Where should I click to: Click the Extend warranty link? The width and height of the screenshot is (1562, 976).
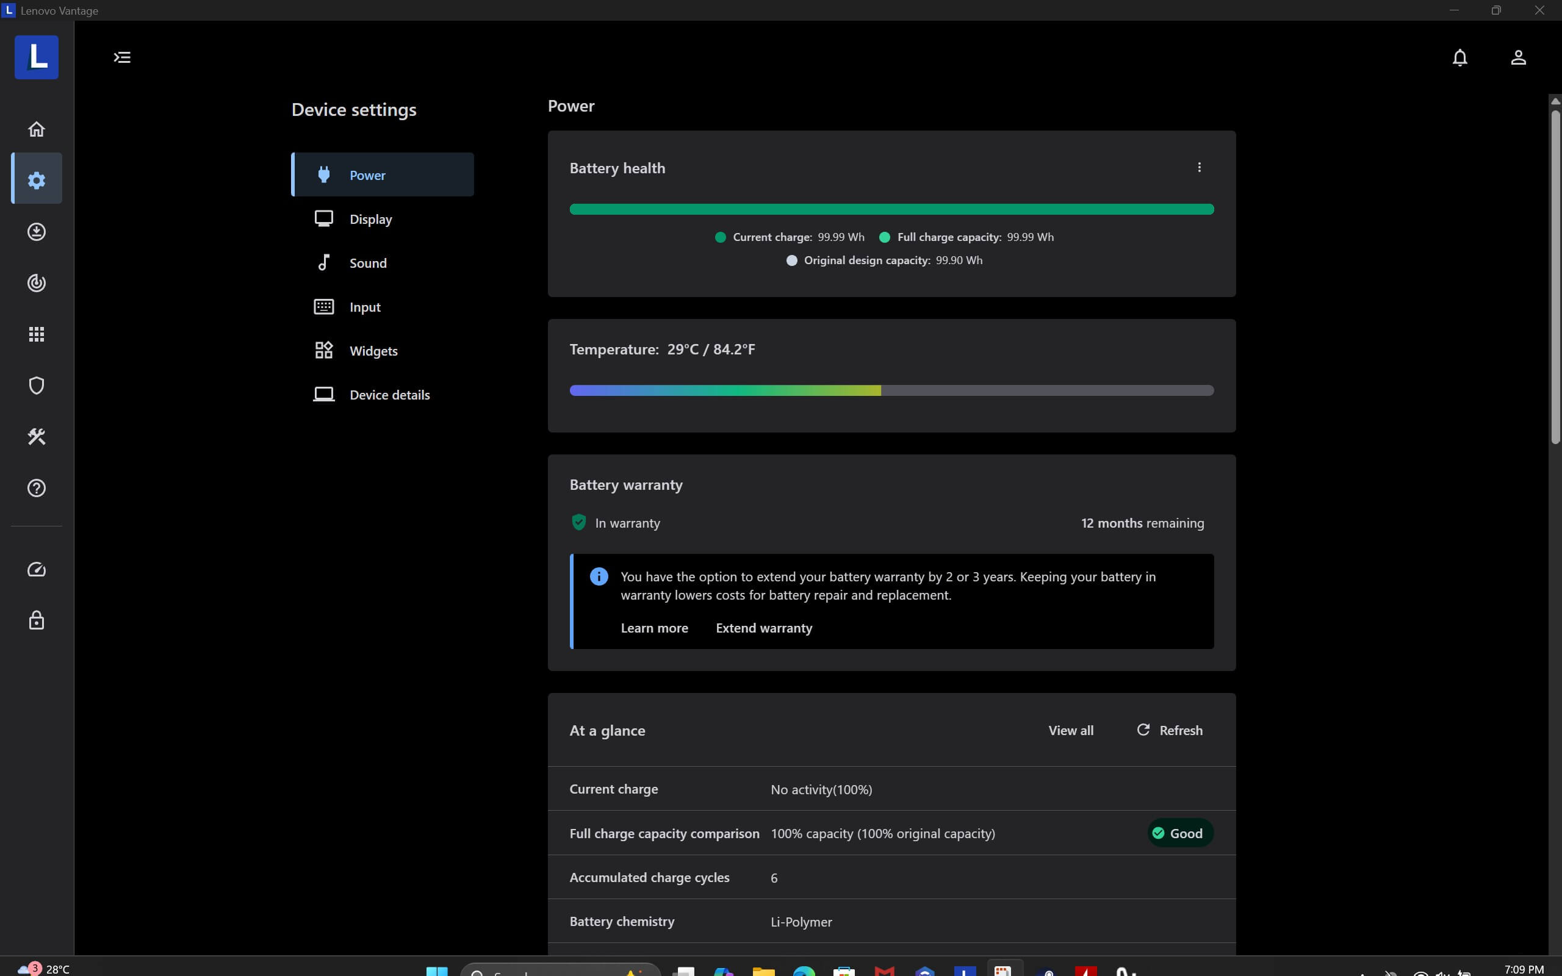(763, 628)
